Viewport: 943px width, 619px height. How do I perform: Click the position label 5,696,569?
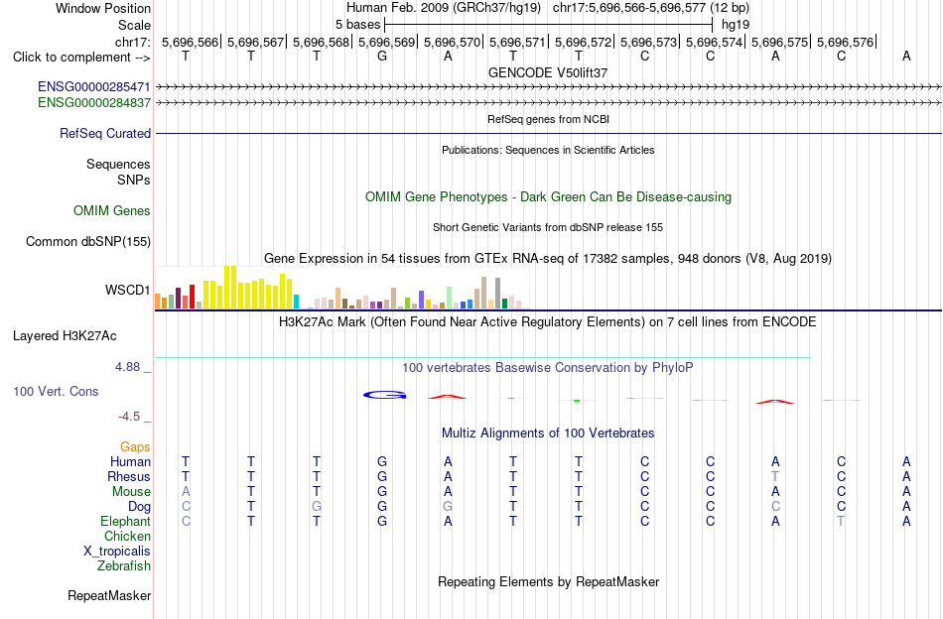387,42
